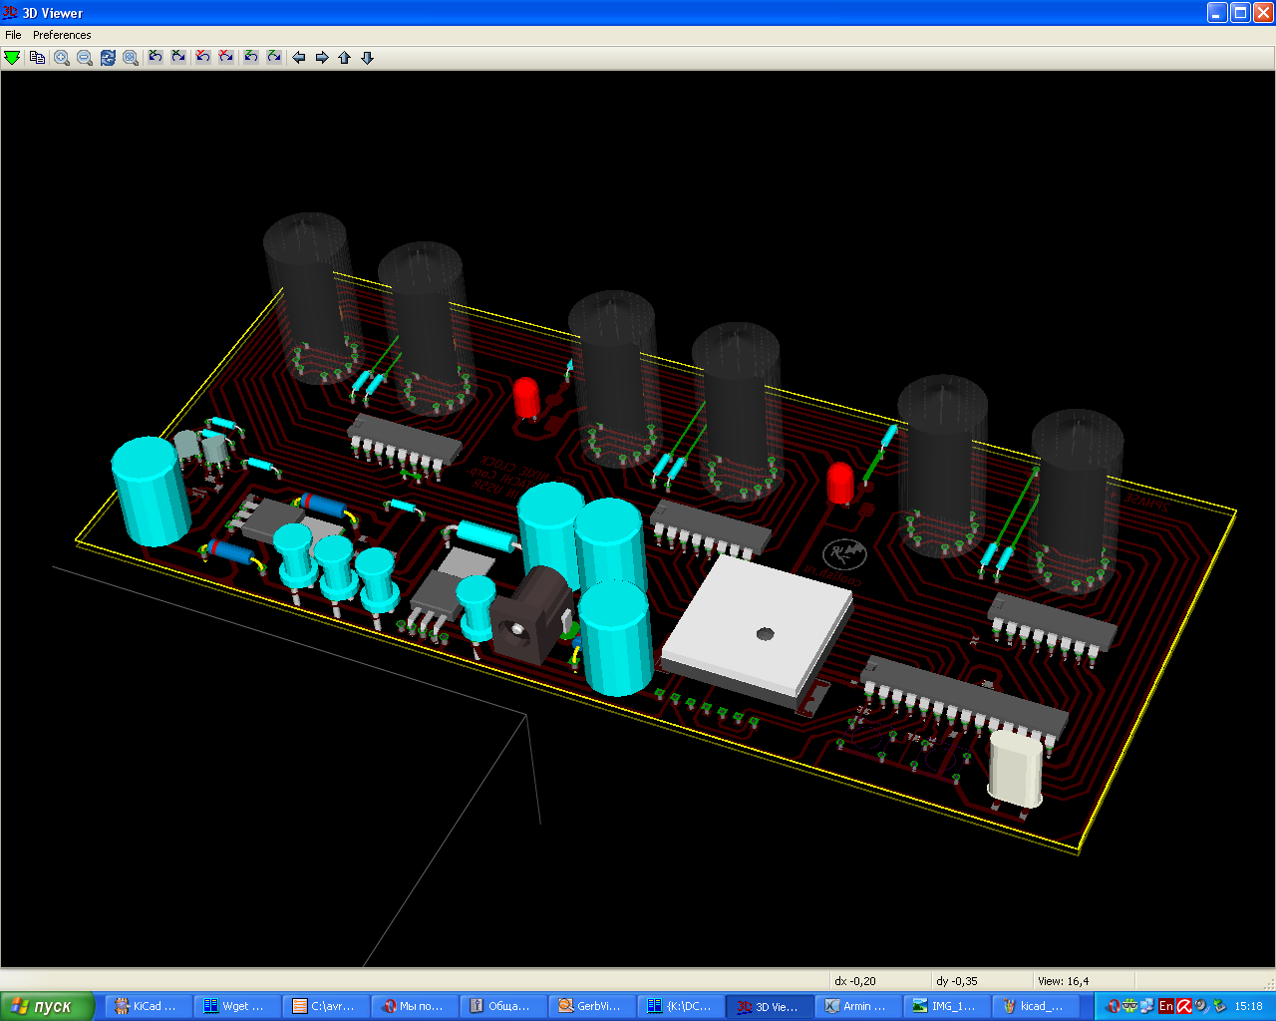Click the green Reload board arrow icon
This screenshot has height=1021, width=1276.
[x=12, y=58]
